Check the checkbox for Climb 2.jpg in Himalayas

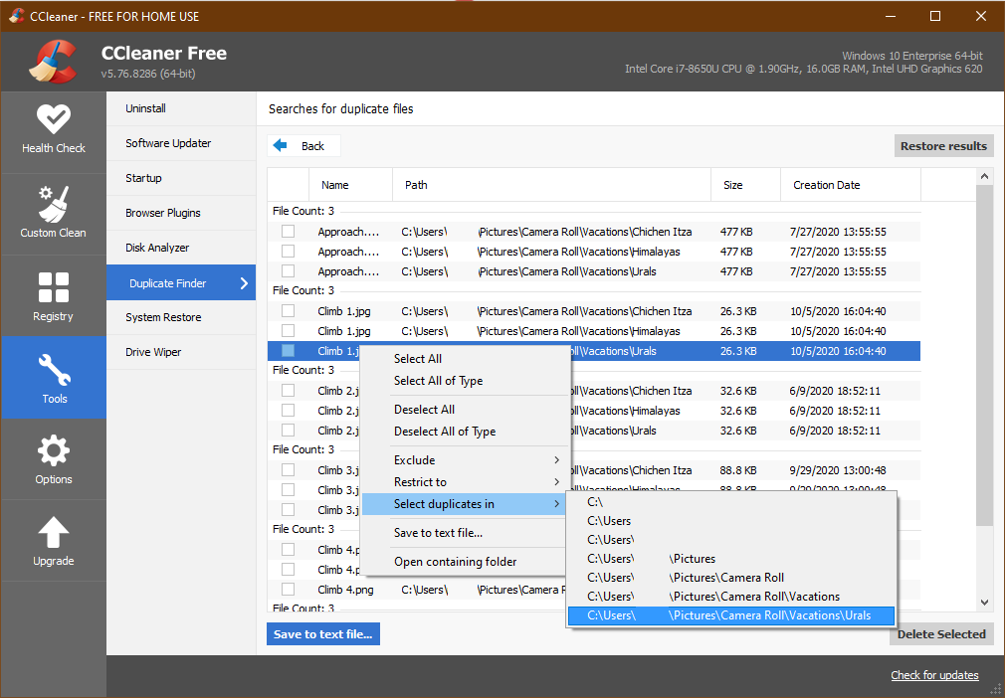(289, 410)
